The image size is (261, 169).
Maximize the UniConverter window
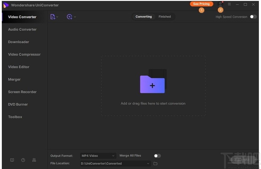[245, 5]
